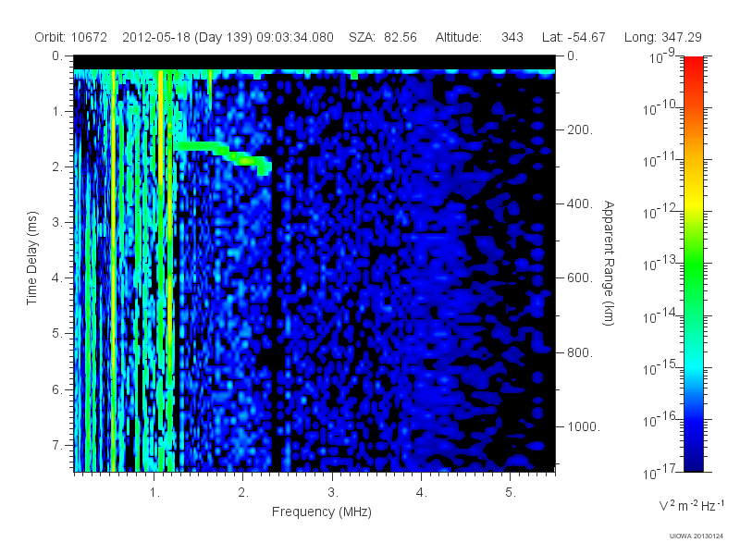Click the Apparent Range tick '1000.'
This screenshot has height=555, width=740.
[584, 426]
